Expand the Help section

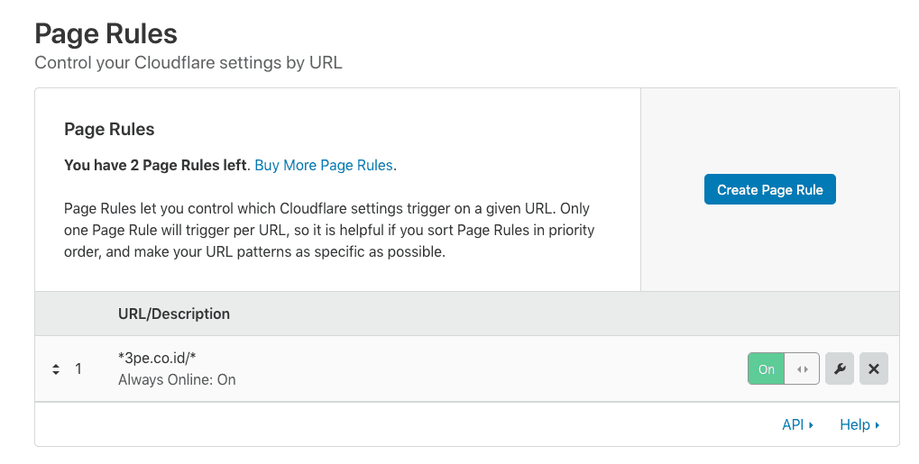(854, 424)
